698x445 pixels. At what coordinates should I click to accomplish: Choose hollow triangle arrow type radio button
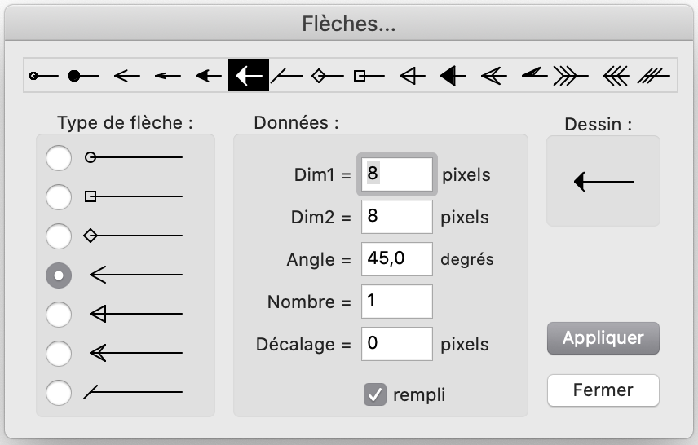59,314
